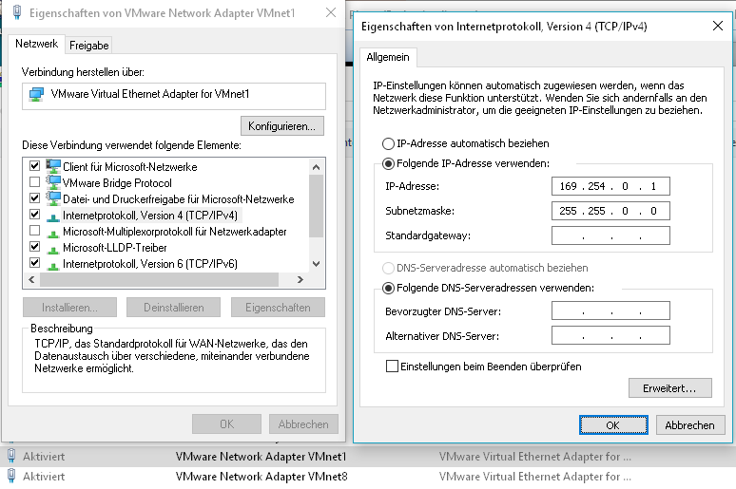The height and width of the screenshot is (489, 736).
Task: Click the Konfigurieren... button
Action: (282, 125)
